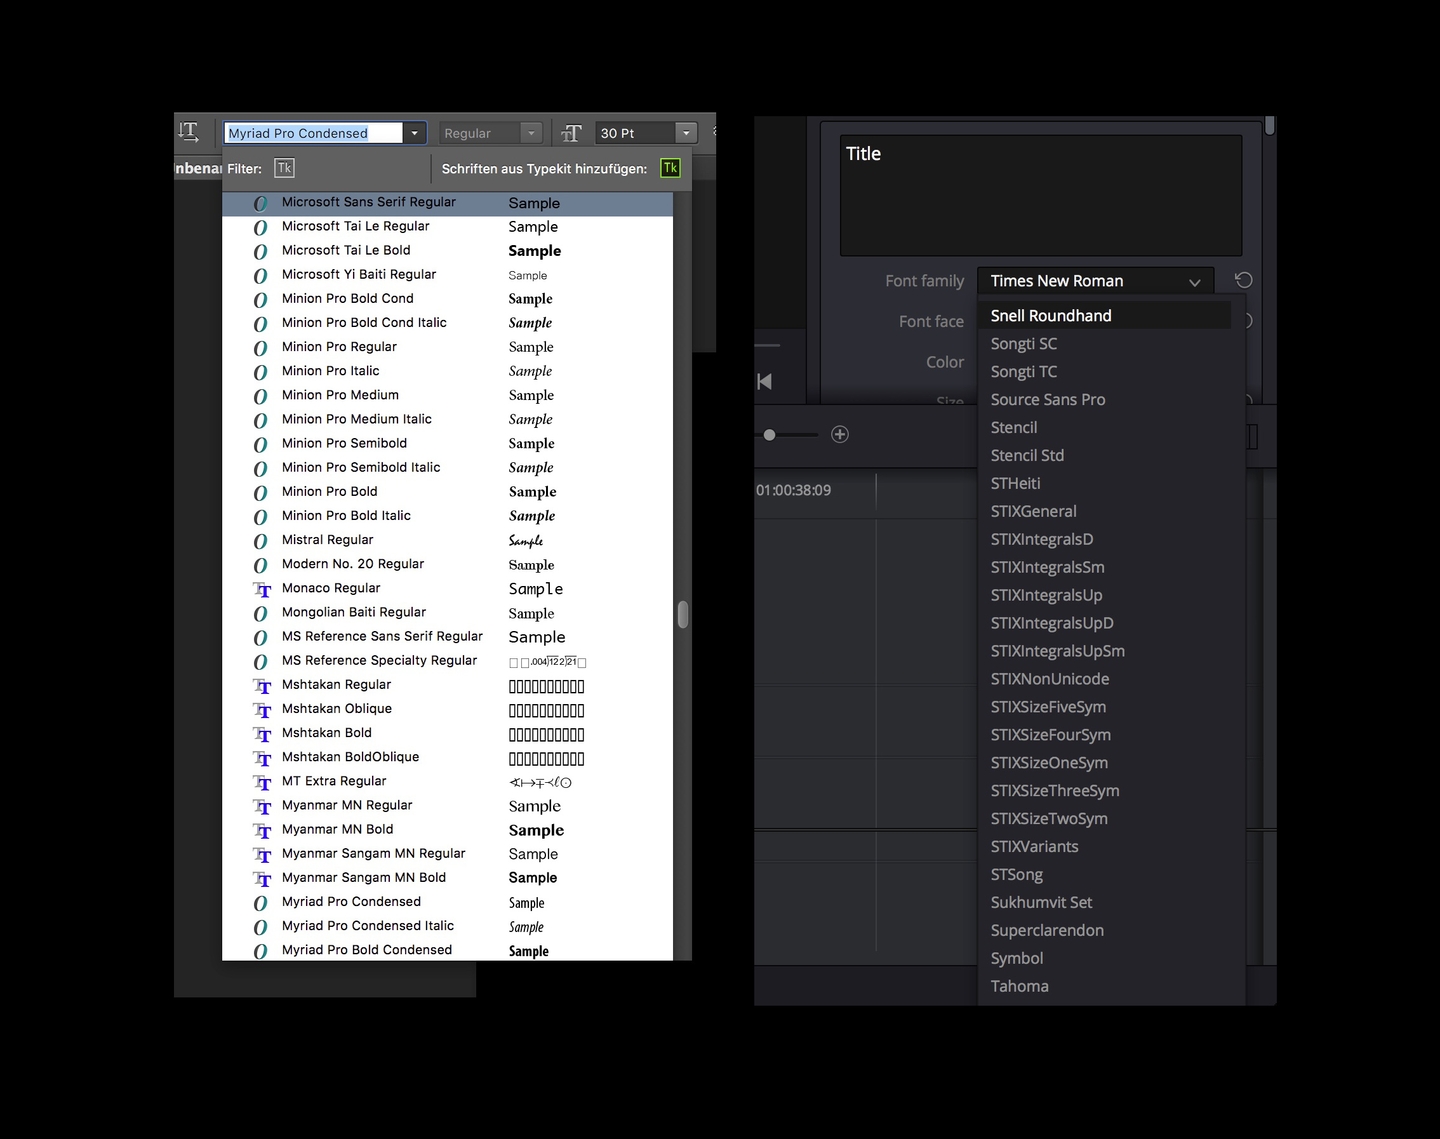The image size is (1440, 1139).
Task: Toggle the text orientation icon
Action: pos(189,132)
